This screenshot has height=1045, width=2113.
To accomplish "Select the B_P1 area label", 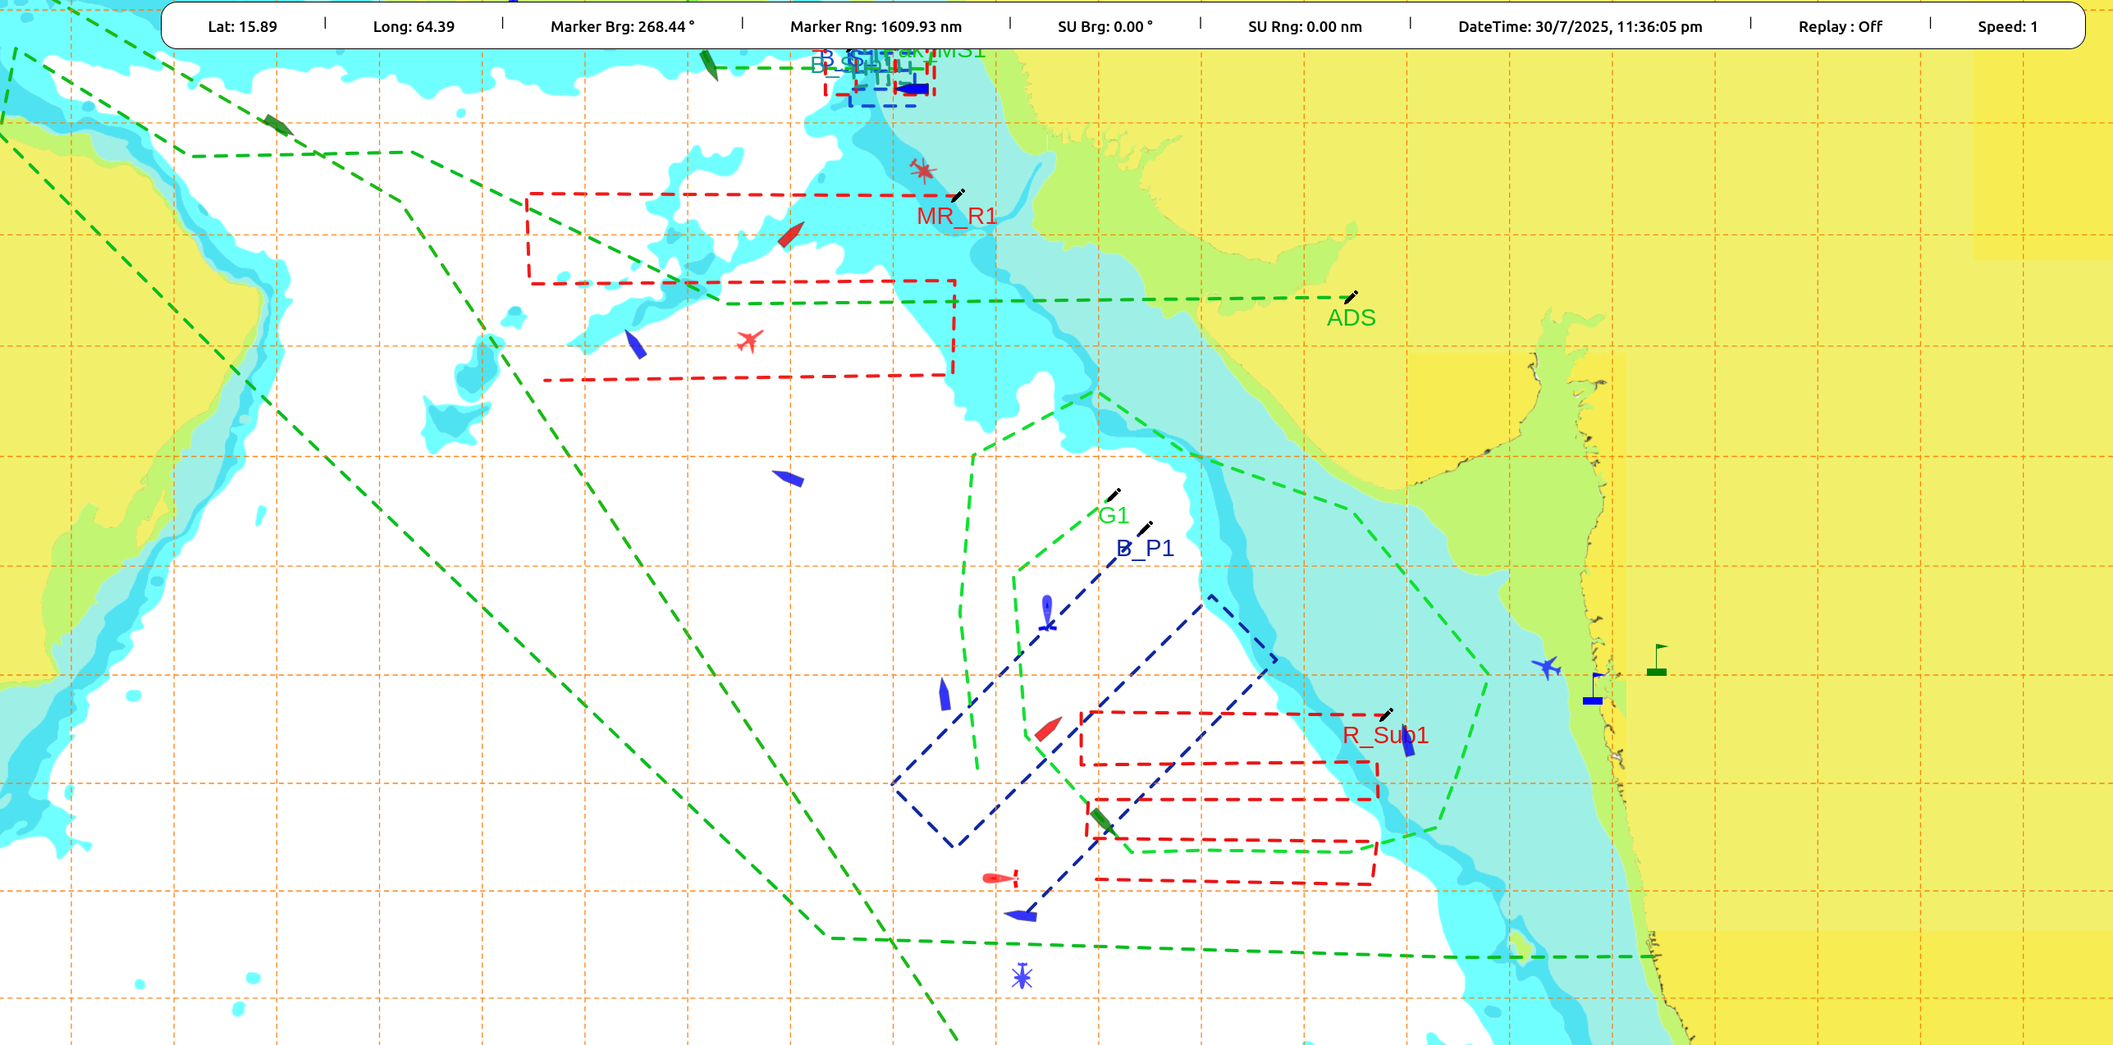I will coord(1146,548).
